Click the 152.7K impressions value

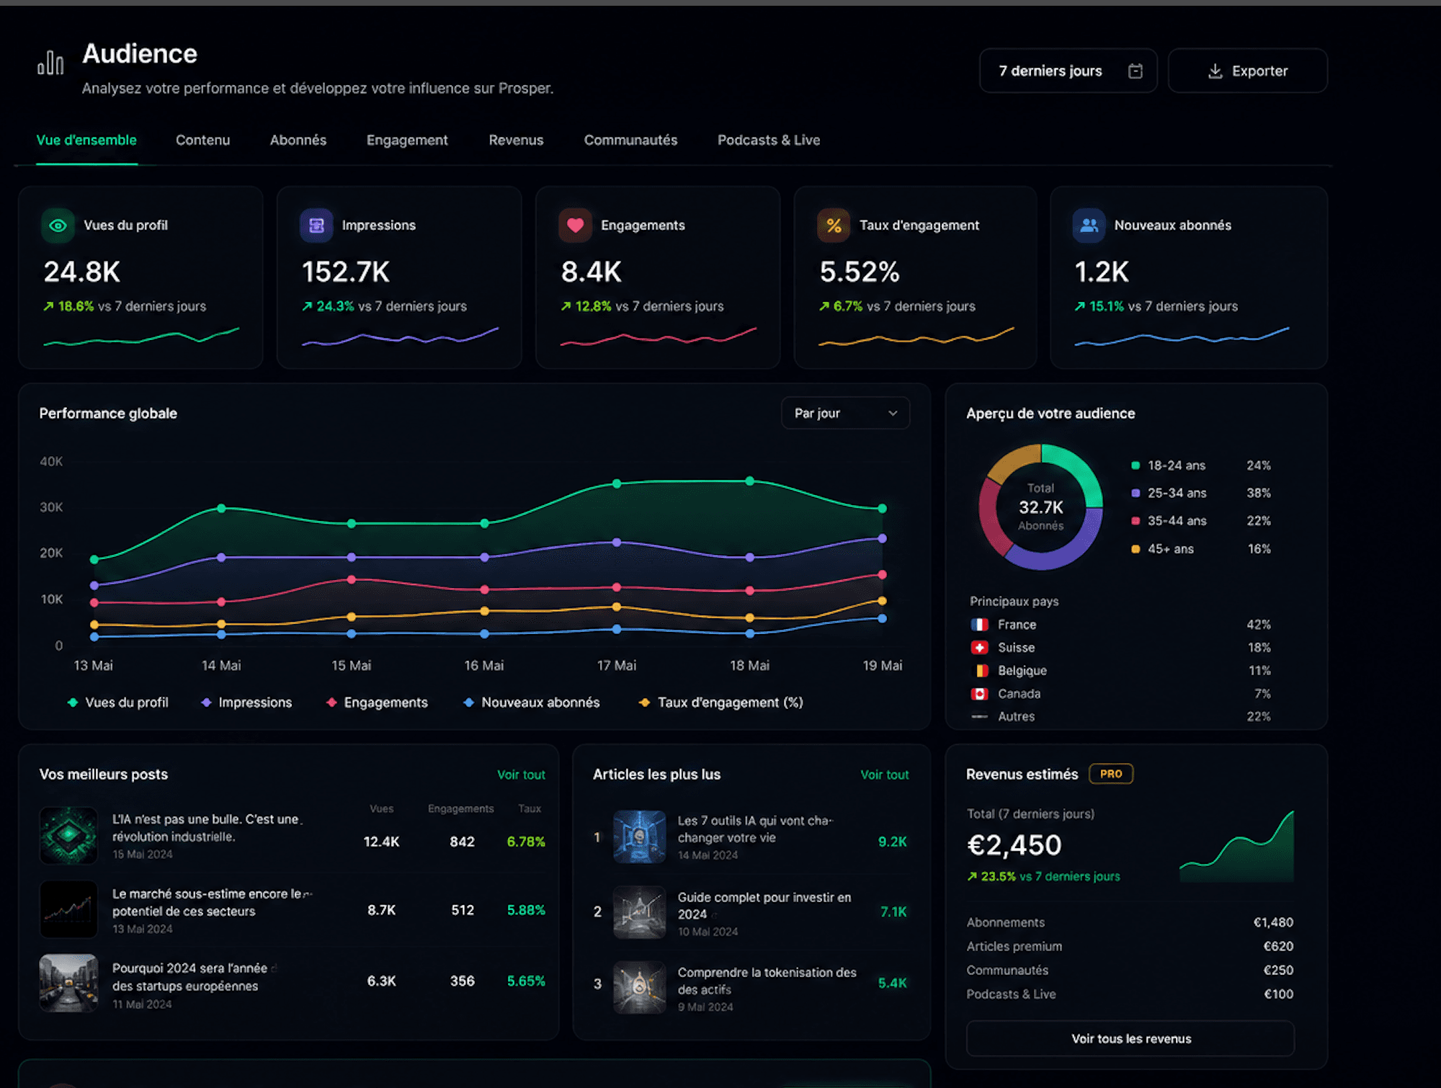point(346,272)
